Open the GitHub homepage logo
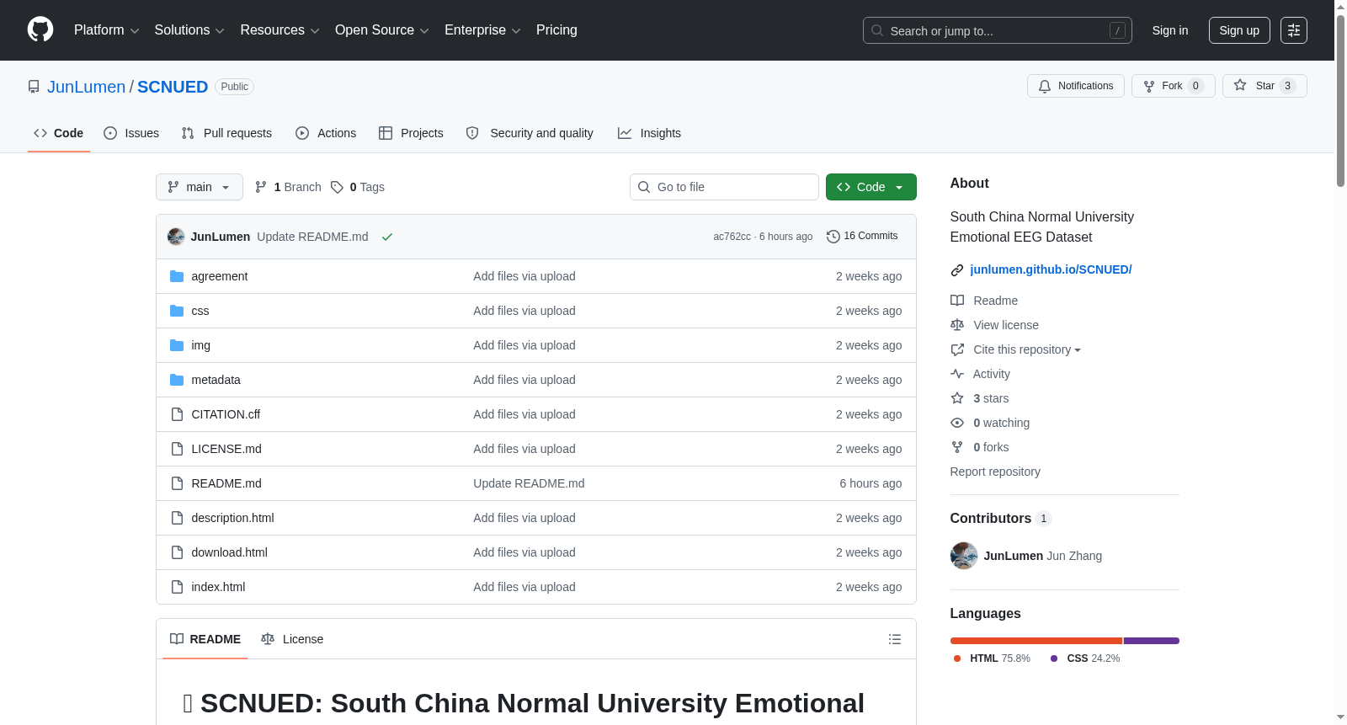 click(x=40, y=29)
